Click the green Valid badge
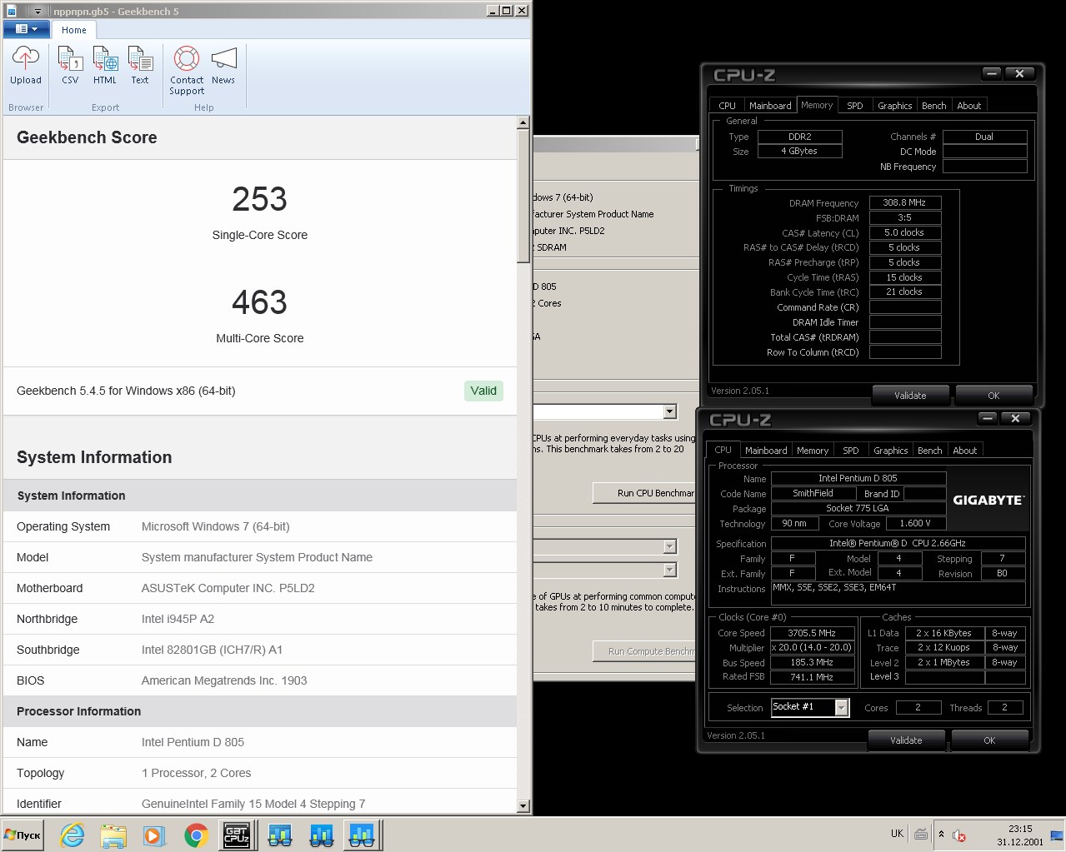Image resolution: width=1066 pixels, height=852 pixels. point(483,391)
